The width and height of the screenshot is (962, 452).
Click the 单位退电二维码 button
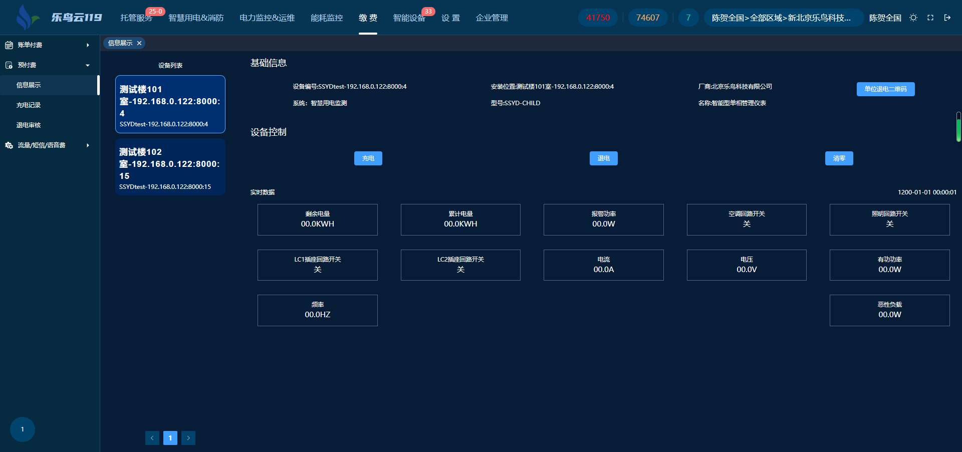tap(885, 89)
